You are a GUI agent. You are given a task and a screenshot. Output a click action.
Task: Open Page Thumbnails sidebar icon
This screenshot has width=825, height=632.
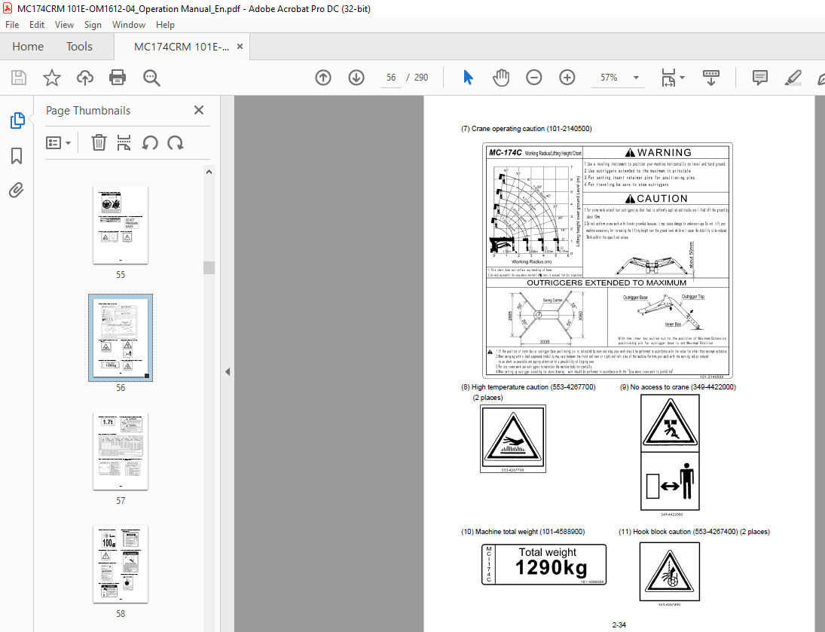click(17, 121)
